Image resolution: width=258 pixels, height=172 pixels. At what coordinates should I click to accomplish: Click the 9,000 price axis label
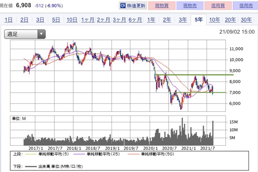[235, 71]
